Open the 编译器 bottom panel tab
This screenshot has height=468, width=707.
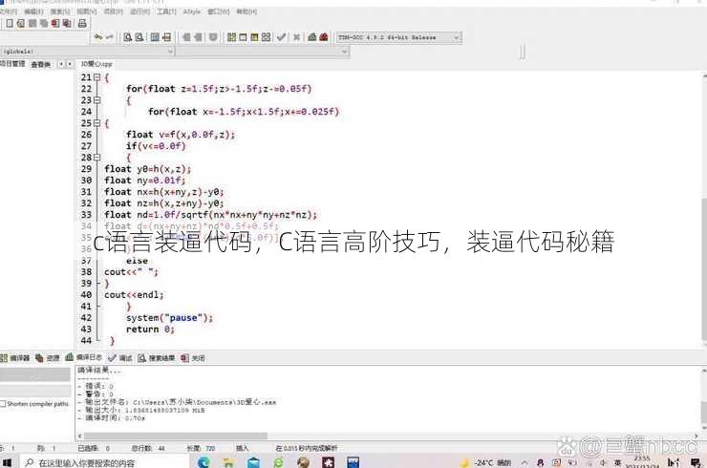[15, 358]
